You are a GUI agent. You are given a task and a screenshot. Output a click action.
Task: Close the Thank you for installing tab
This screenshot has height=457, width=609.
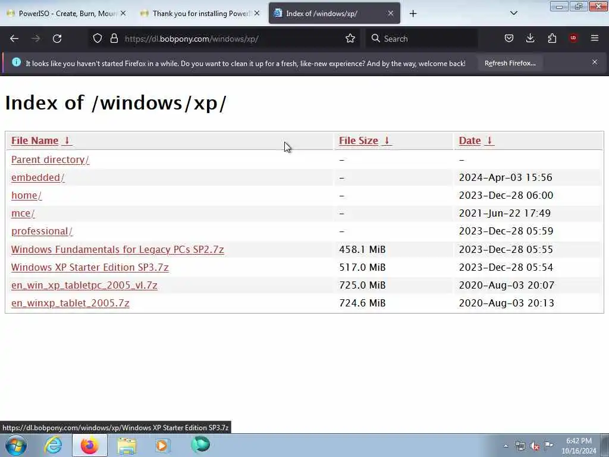click(257, 13)
